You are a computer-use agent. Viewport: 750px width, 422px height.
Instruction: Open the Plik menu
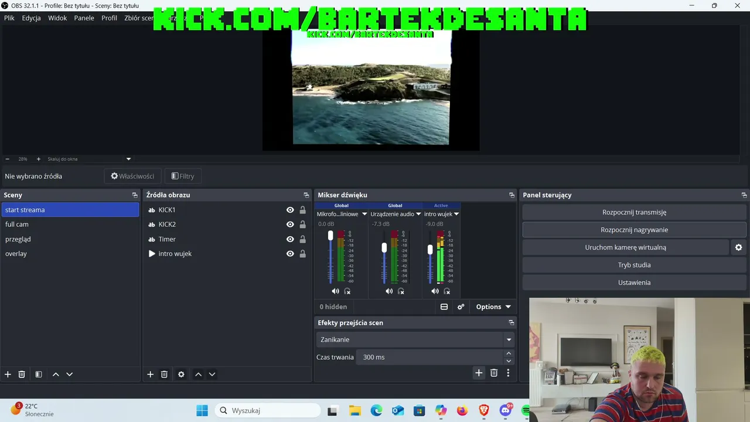9,18
